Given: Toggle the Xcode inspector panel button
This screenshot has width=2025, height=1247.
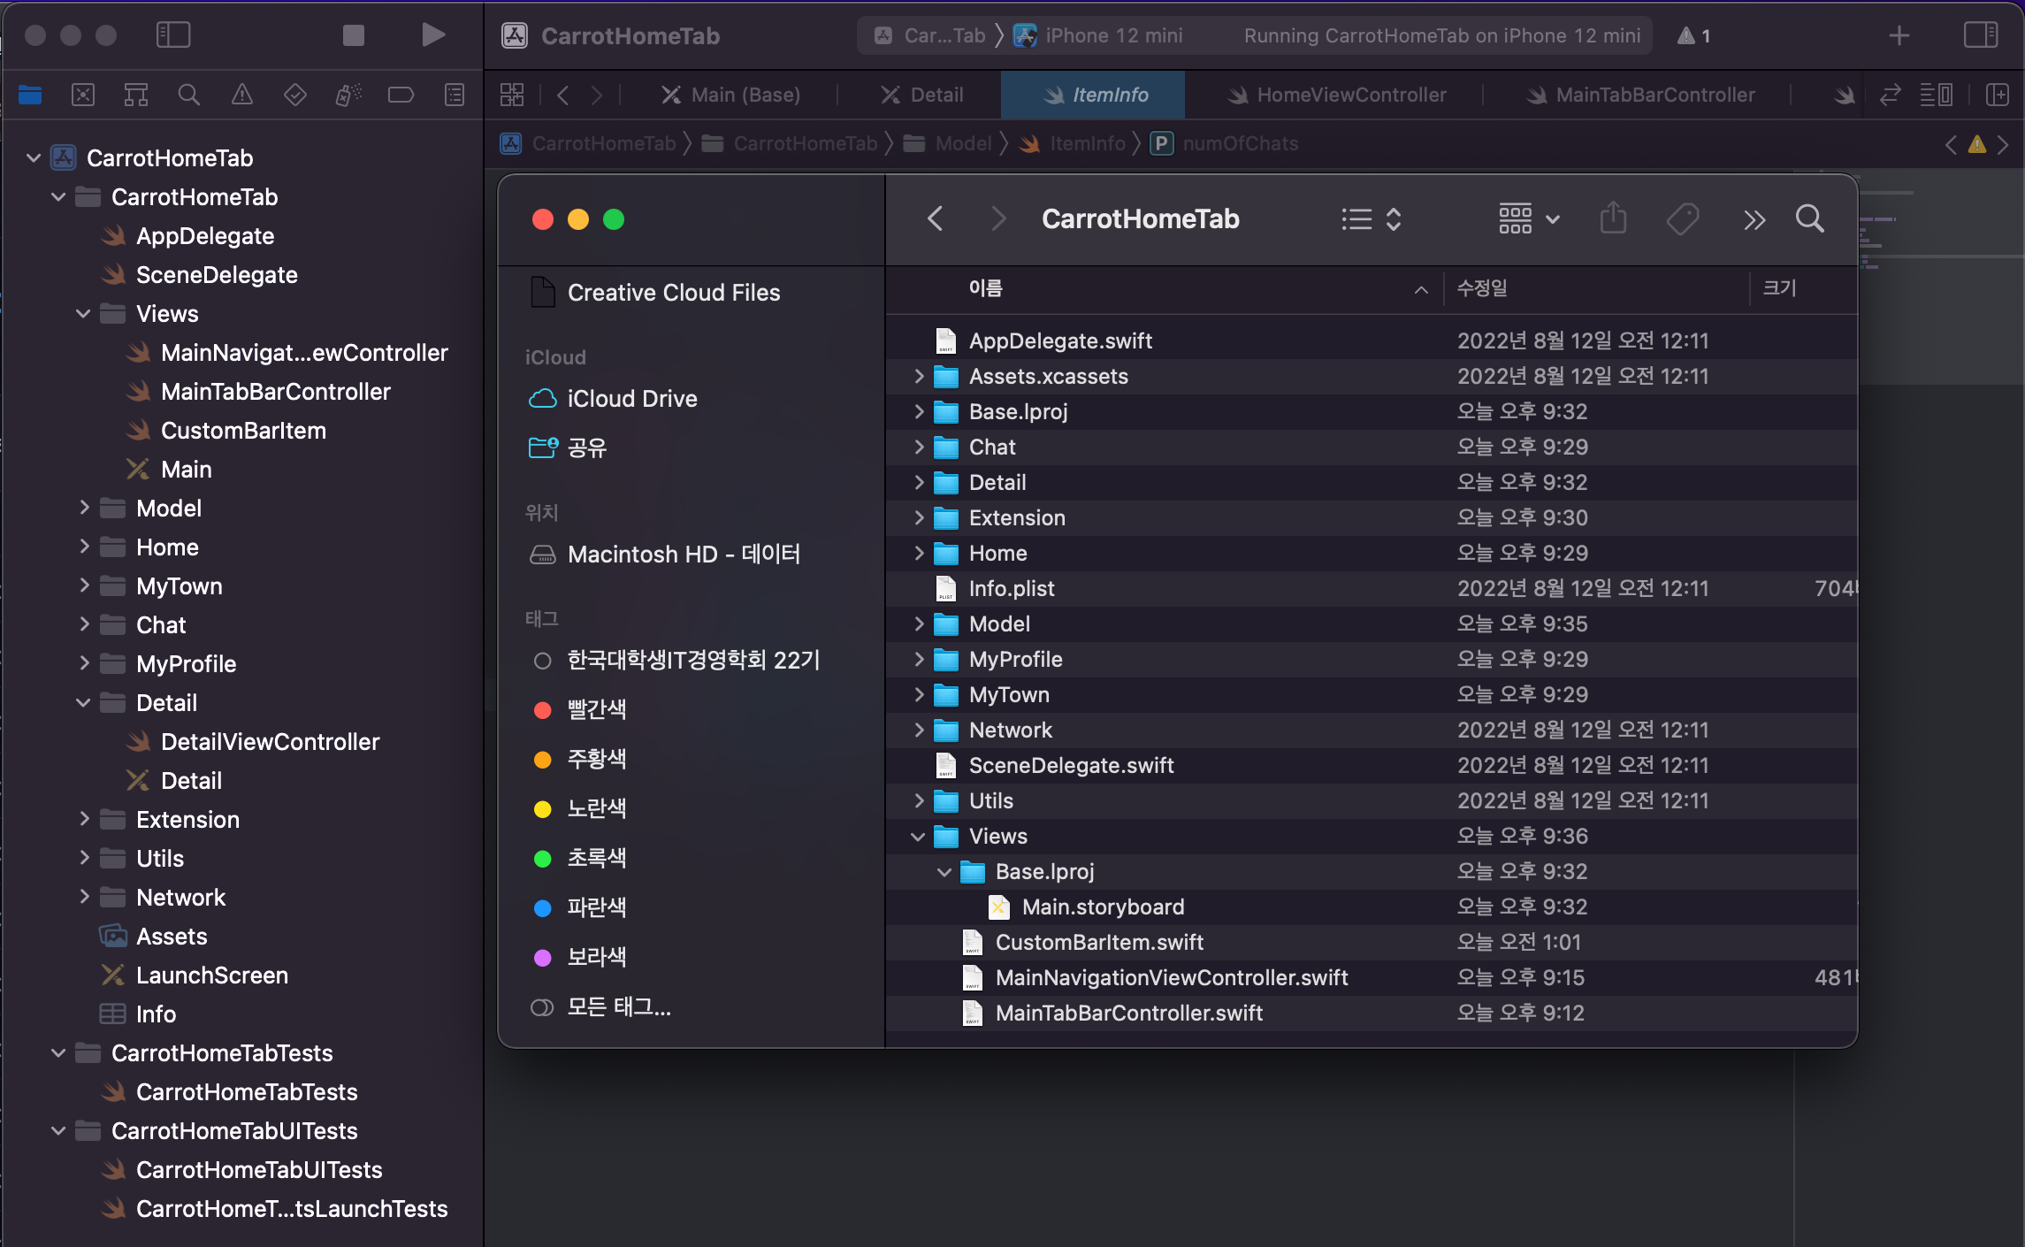Looking at the screenshot, I should point(1980,35).
